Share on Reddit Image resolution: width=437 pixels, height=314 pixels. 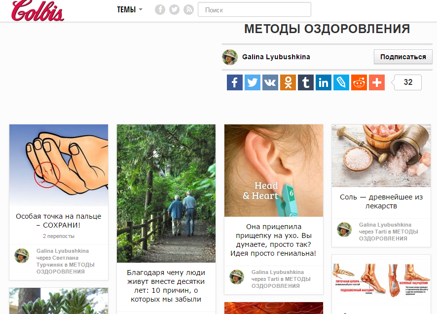pyautogui.click(x=359, y=82)
